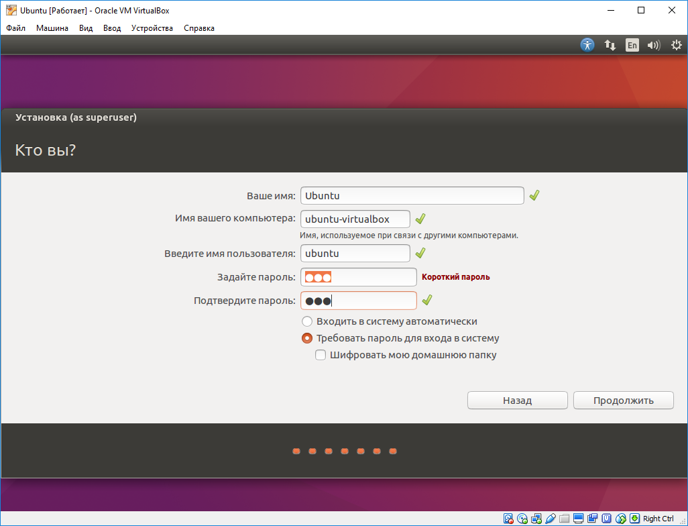Click the green checkmark beside the 'Ваше имя' field
The height and width of the screenshot is (526, 688).
tap(534, 195)
